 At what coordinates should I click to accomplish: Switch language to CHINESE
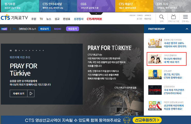140,15
